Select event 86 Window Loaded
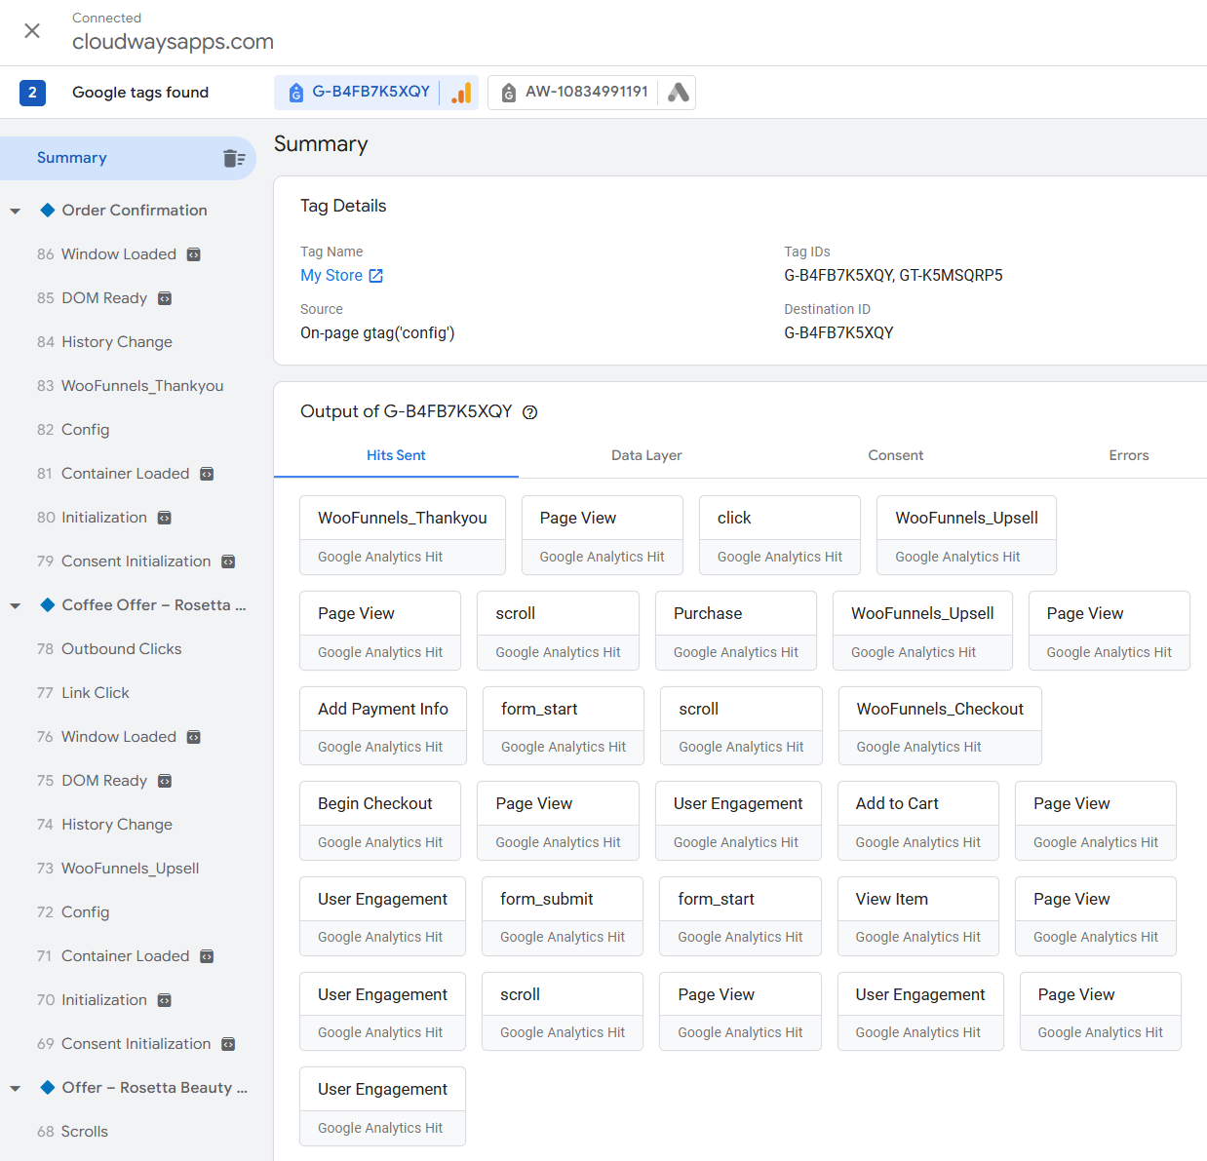Image resolution: width=1207 pixels, height=1161 pixels. click(x=119, y=254)
